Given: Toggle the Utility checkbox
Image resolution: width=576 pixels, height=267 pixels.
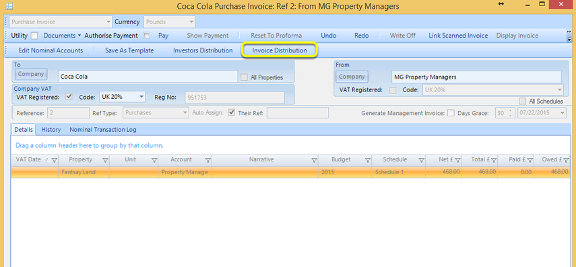Looking at the screenshot, I should [34, 36].
